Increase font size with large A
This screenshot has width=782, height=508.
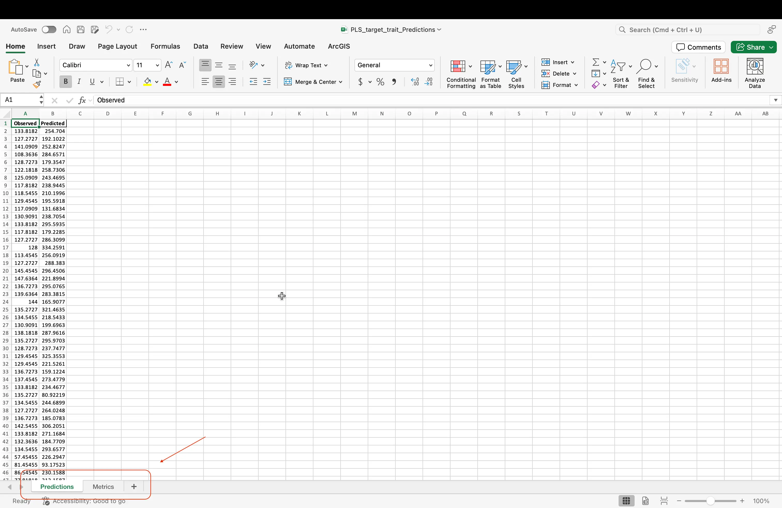(x=169, y=65)
